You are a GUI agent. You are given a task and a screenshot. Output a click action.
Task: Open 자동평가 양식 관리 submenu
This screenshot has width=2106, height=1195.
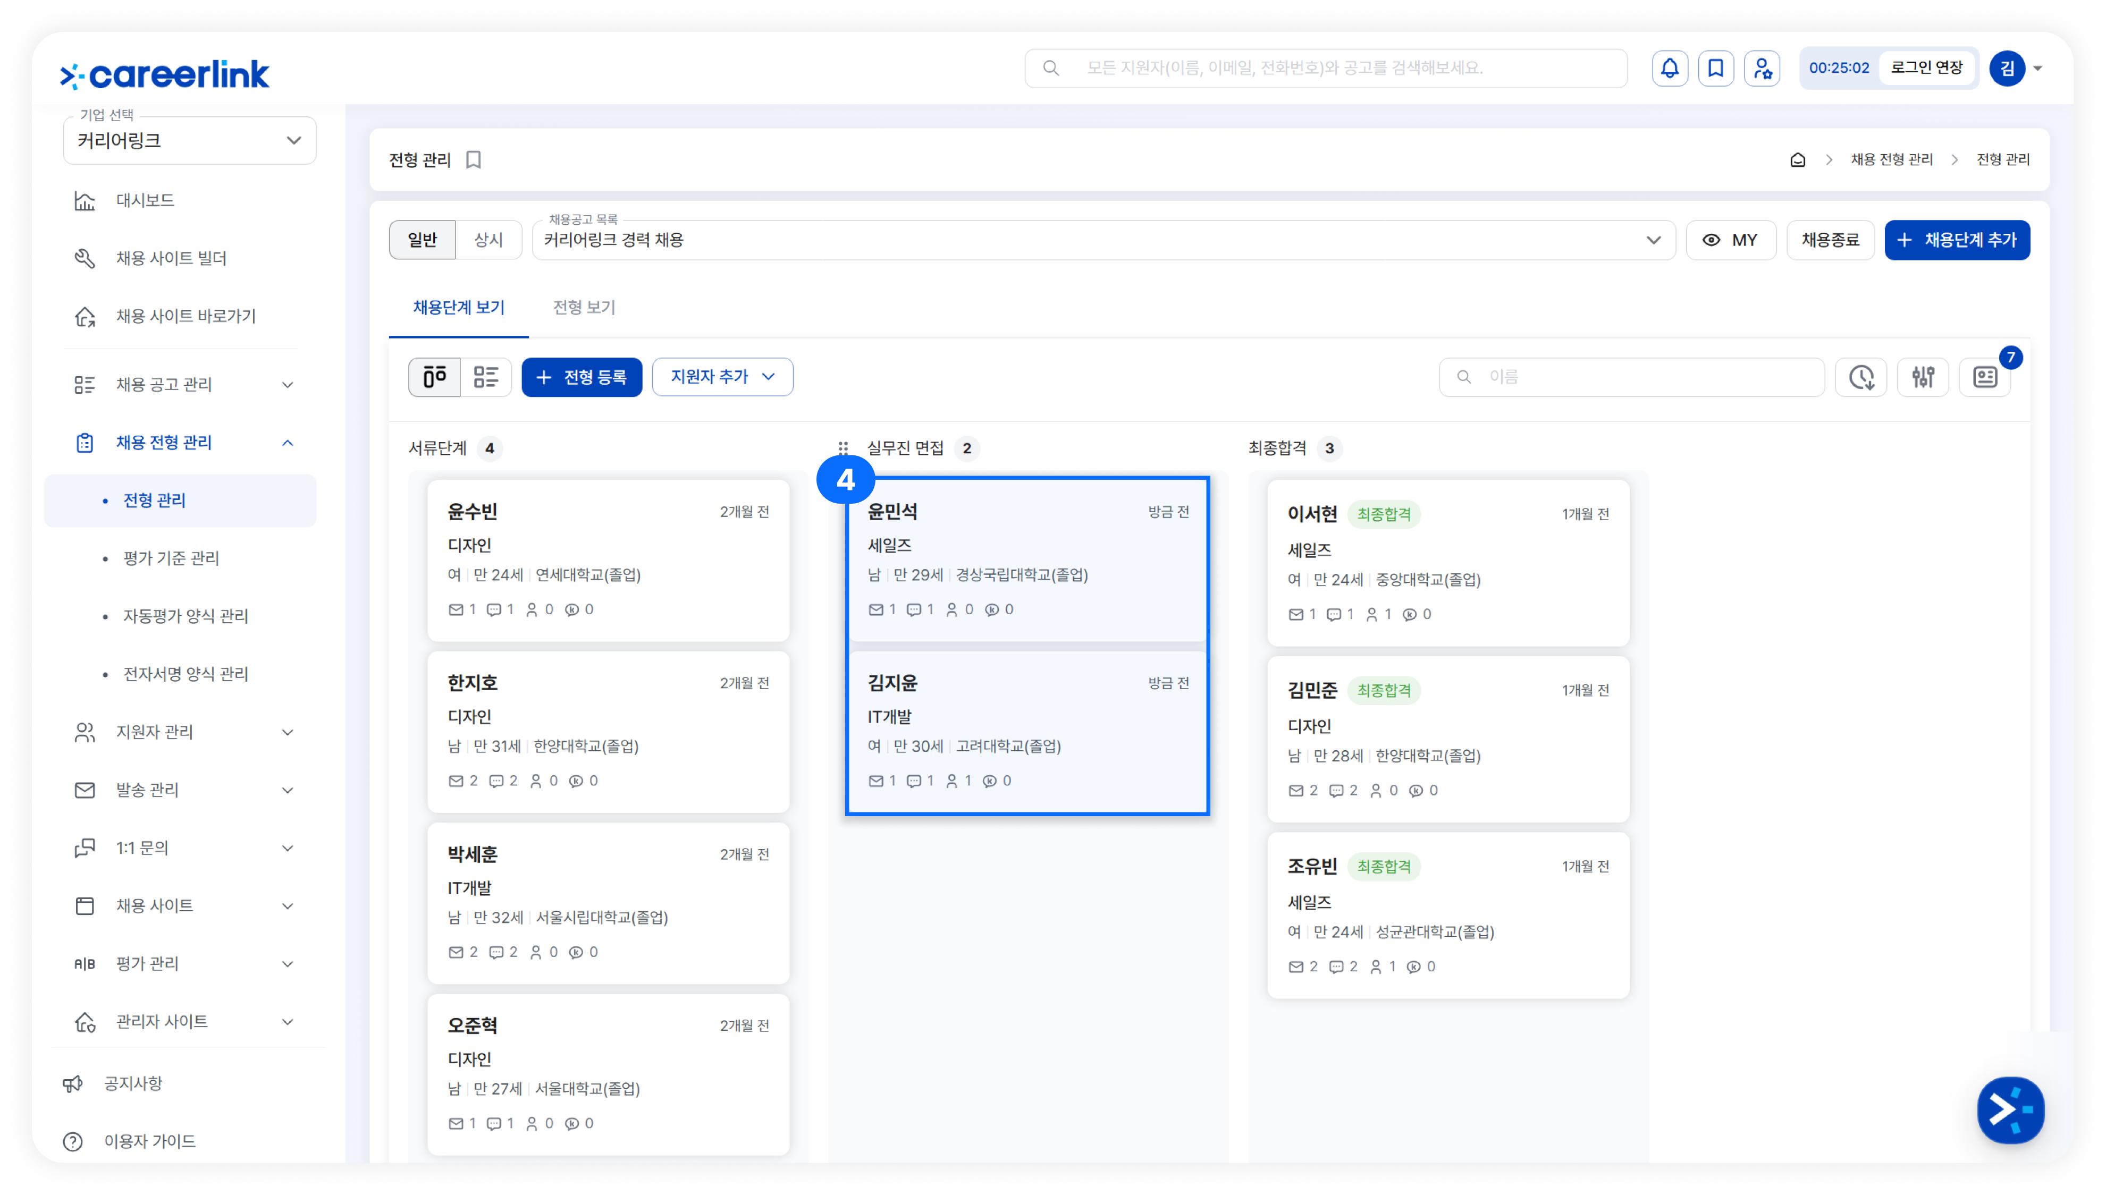(x=186, y=616)
